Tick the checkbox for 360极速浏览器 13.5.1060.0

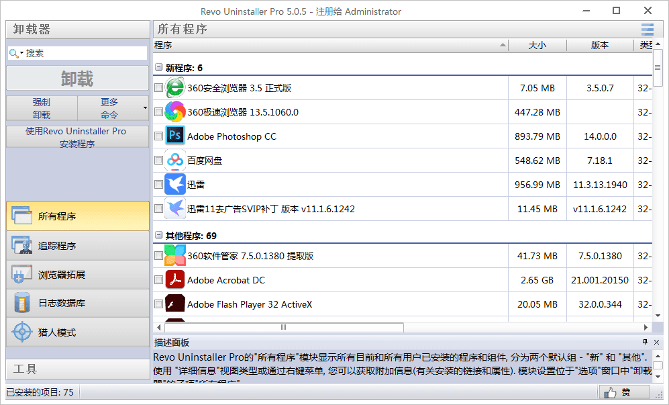(159, 112)
